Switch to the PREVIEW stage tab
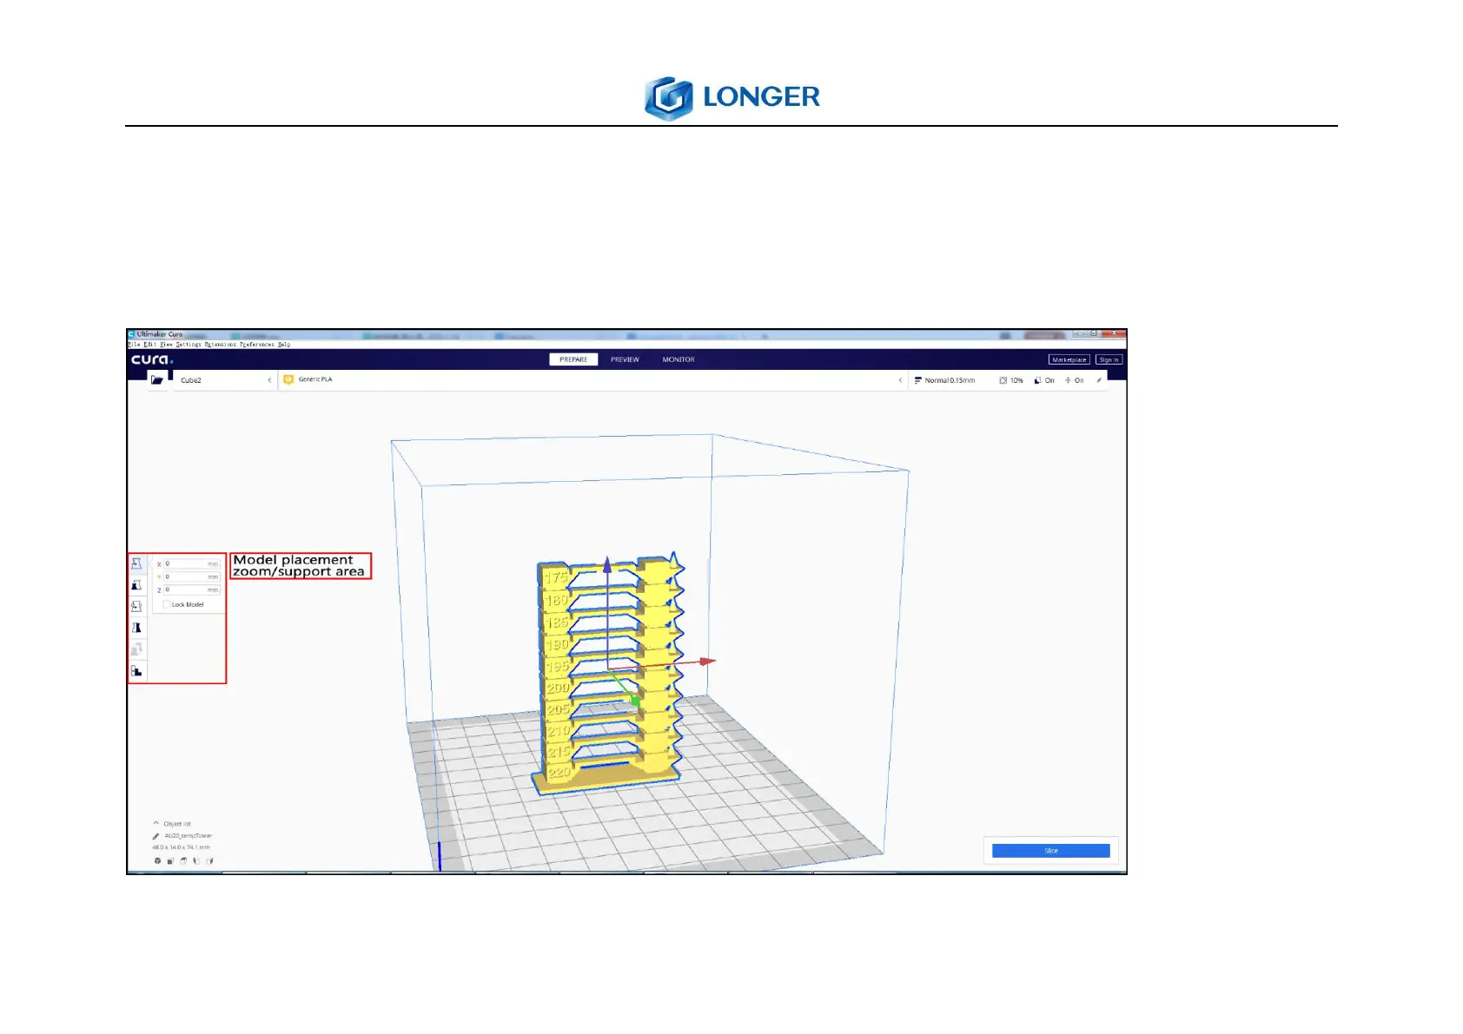This screenshot has width=1463, height=1034. pos(625,359)
